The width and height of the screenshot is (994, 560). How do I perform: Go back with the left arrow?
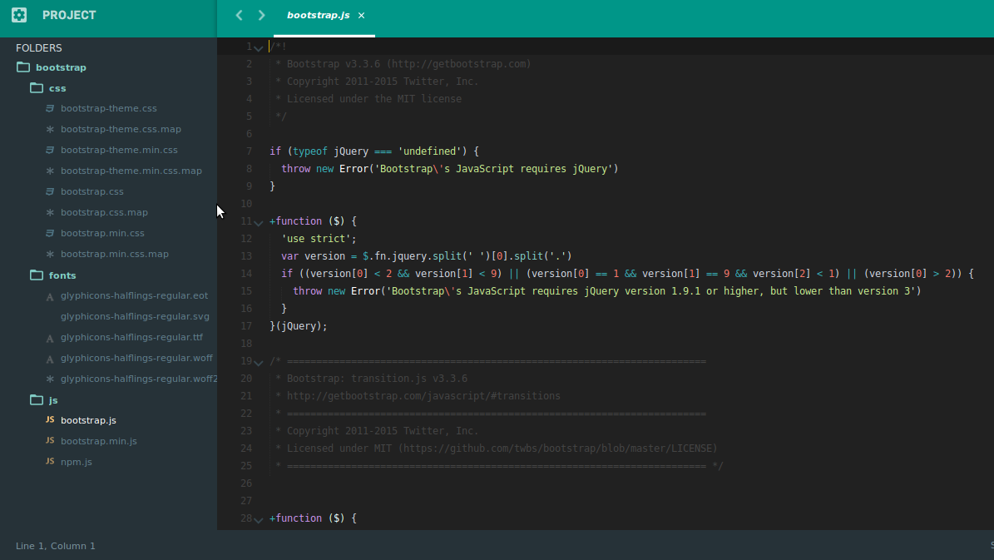[x=239, y=15]
